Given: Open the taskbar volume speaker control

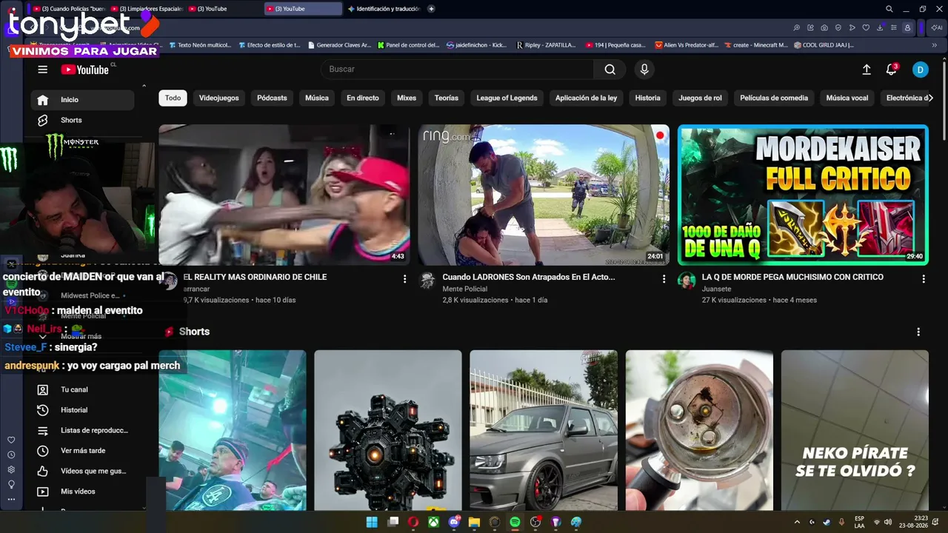Looking at the screenshot, I should pos(887,522).
